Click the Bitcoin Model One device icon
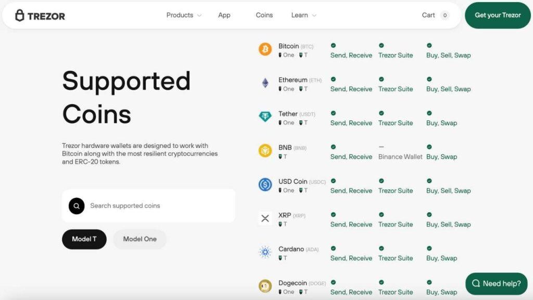Image resolution: width=533 pixels, height=300 pixels. click(280, 55)
